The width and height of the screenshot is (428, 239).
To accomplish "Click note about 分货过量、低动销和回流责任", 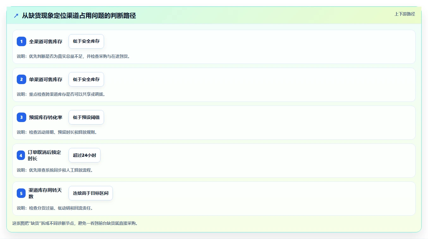I will coord(55,208).
